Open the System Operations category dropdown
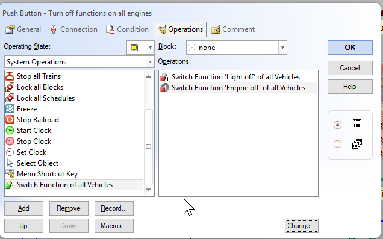The width and height of the screenshot is (383, 239). click(x=150, y=62)
